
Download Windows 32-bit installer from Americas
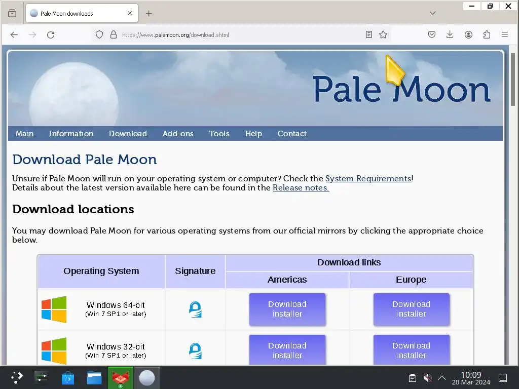pyautogui.click(x=287, y=350)
